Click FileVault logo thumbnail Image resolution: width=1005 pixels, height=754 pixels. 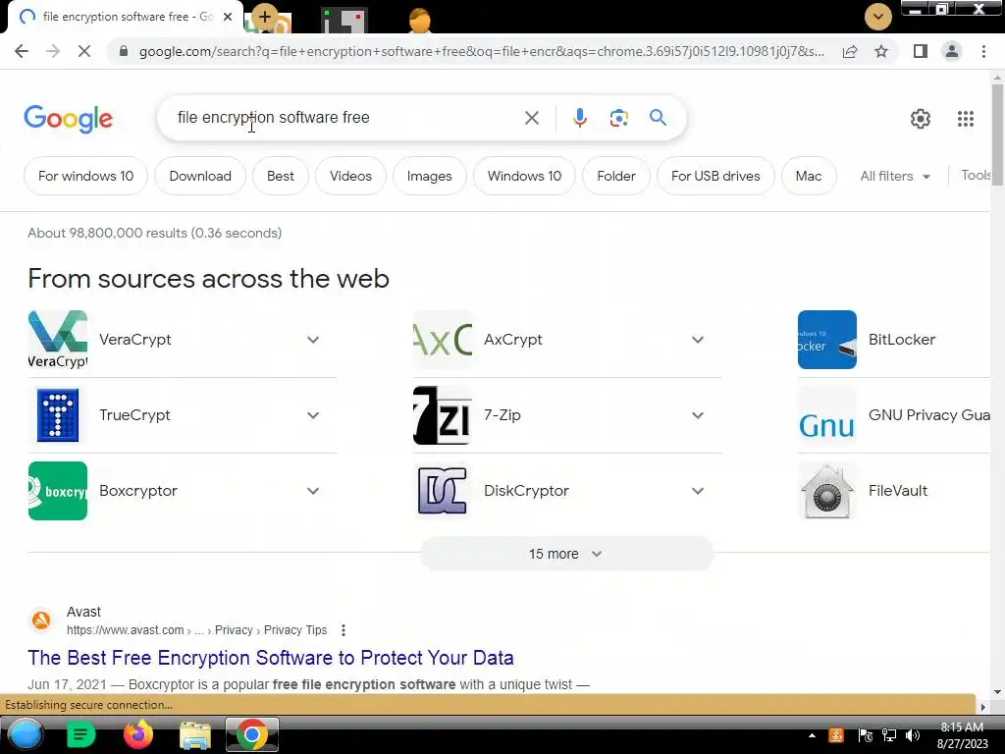coord(826,491)
